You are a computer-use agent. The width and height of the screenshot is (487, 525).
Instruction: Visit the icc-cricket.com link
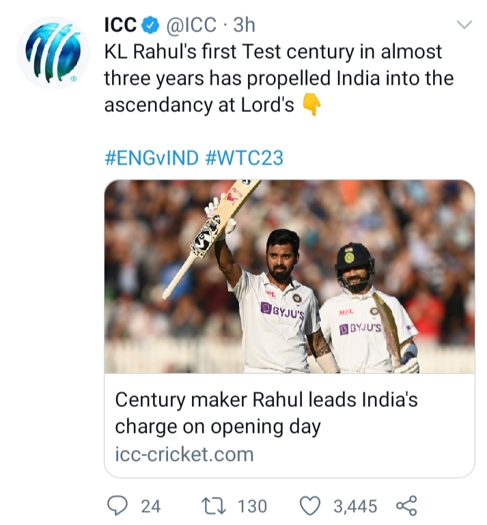tap(184, 454)
